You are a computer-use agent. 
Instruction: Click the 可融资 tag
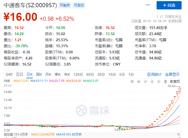65,5
